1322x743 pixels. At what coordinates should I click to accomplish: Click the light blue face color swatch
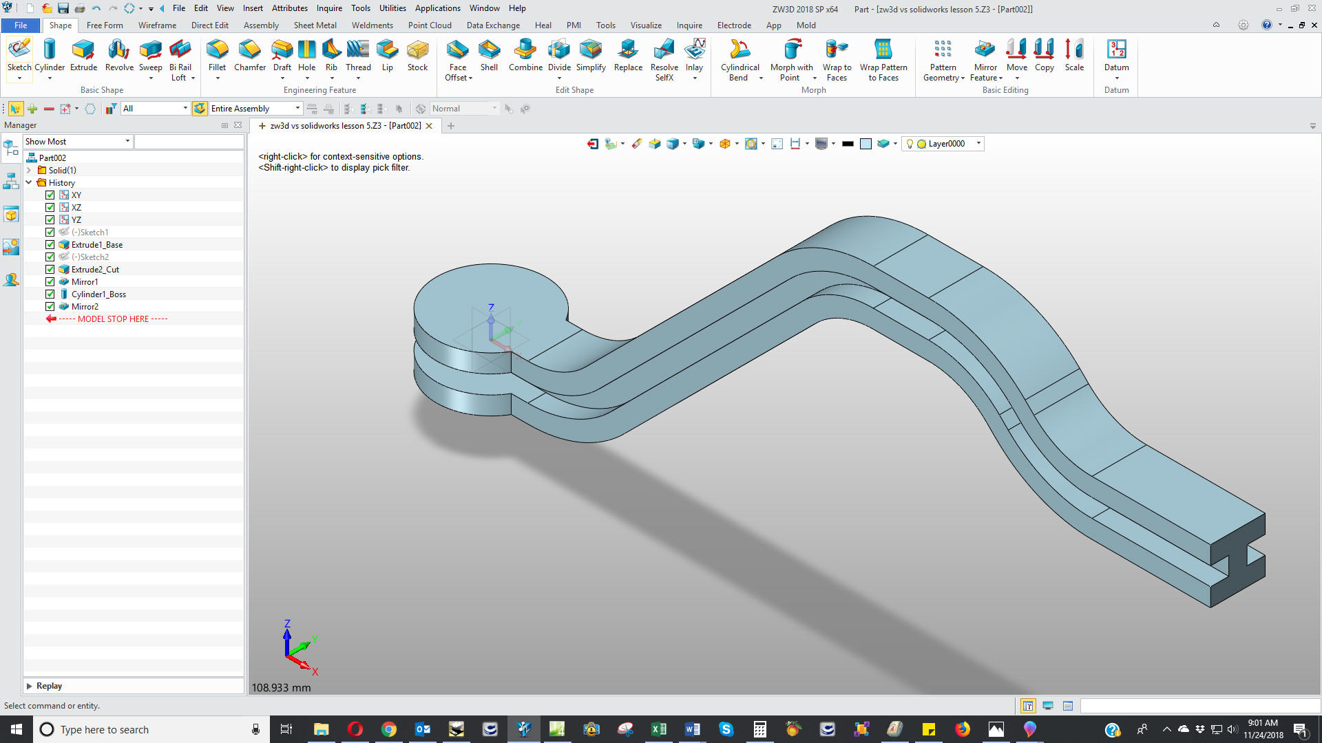(865, 144)
